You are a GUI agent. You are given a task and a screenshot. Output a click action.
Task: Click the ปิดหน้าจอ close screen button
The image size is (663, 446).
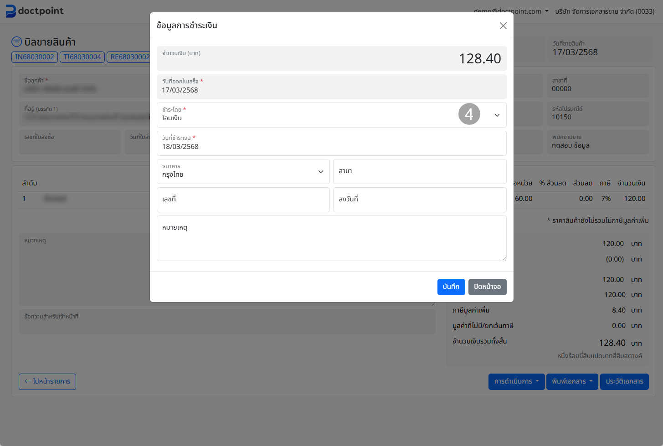487,287
